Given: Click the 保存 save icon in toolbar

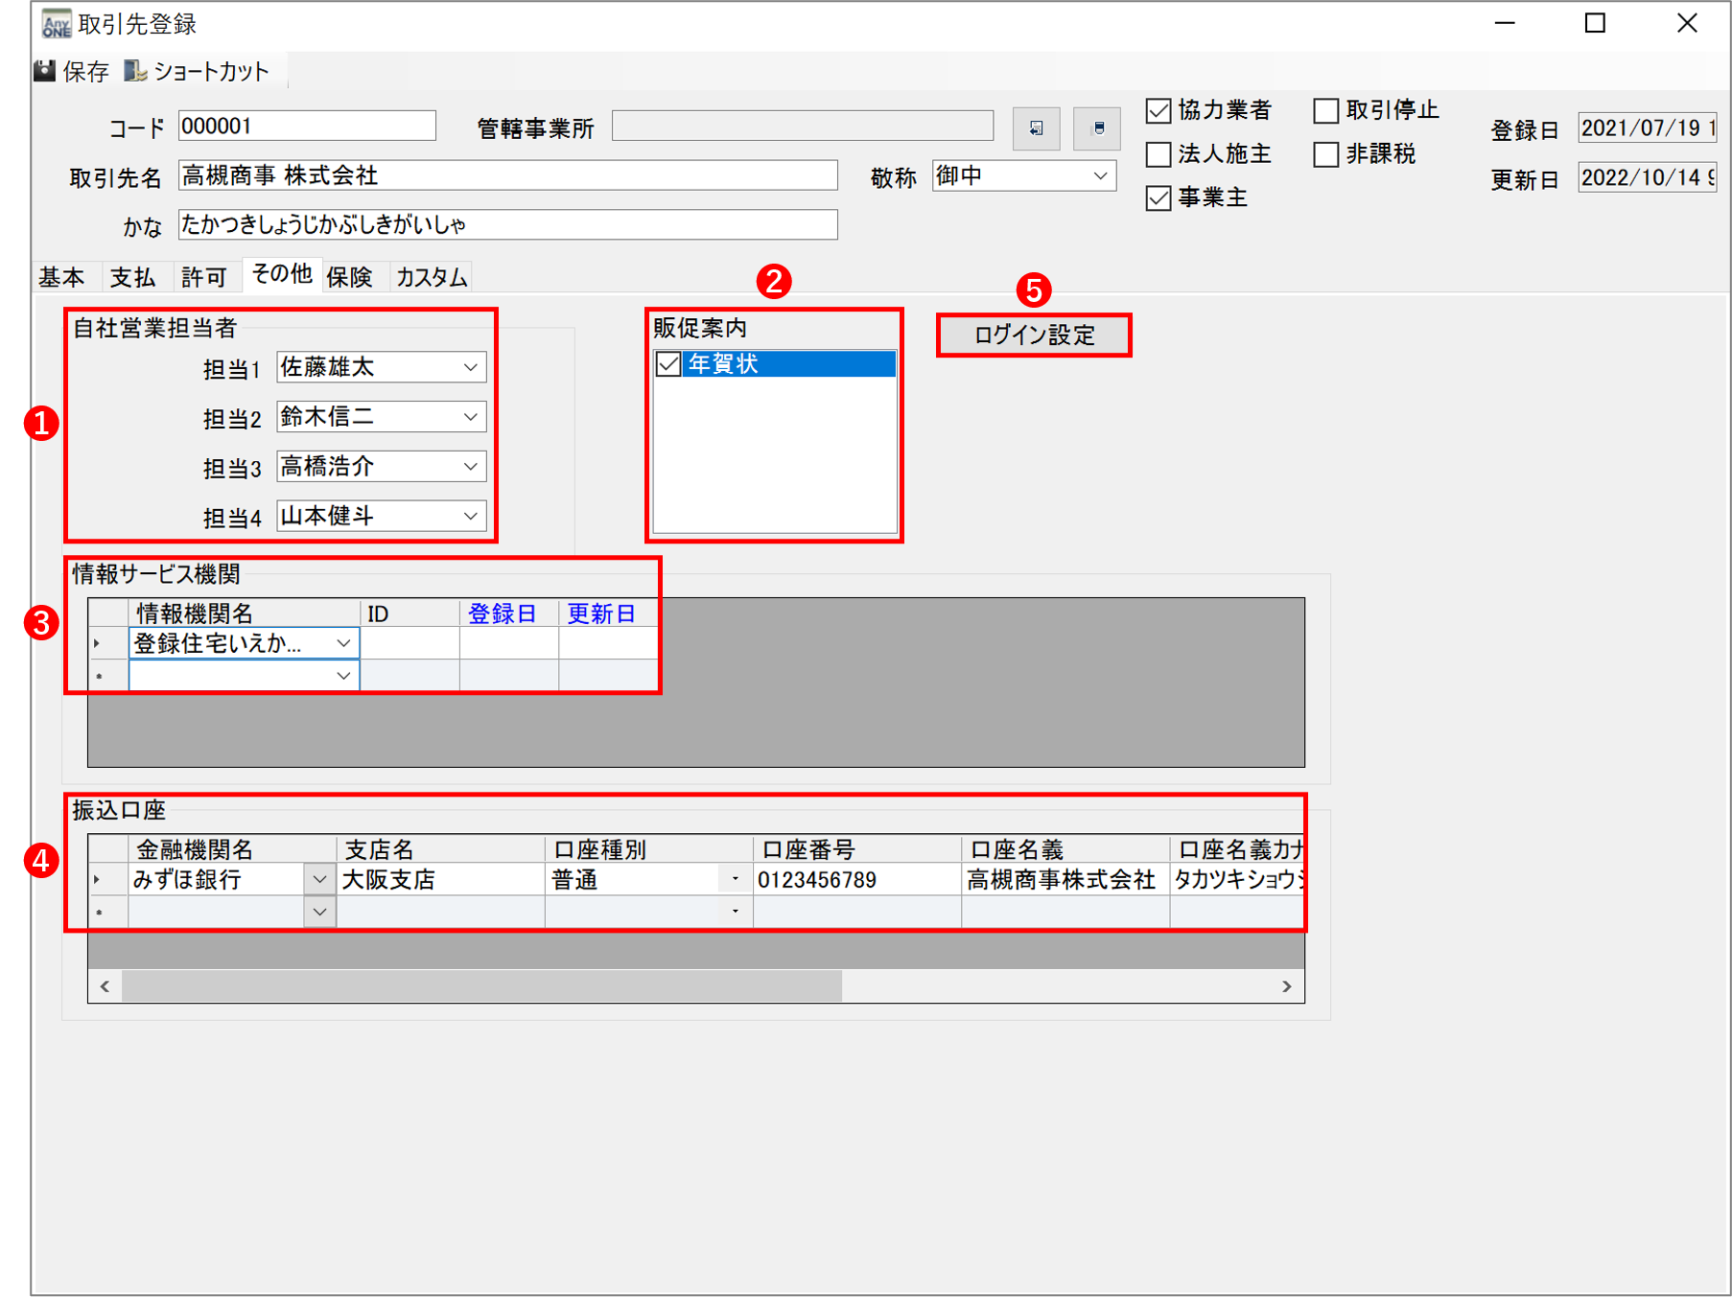Looking at the screenshot, I should pyautogui.click(x=45, y=72).
